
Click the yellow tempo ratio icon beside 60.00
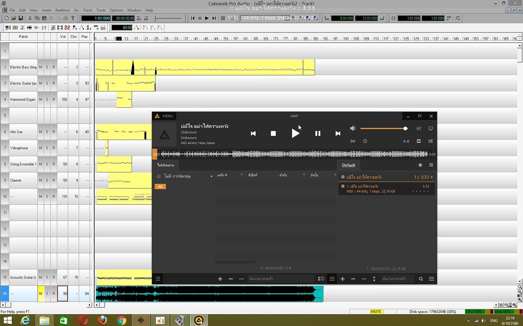(136, 27)
